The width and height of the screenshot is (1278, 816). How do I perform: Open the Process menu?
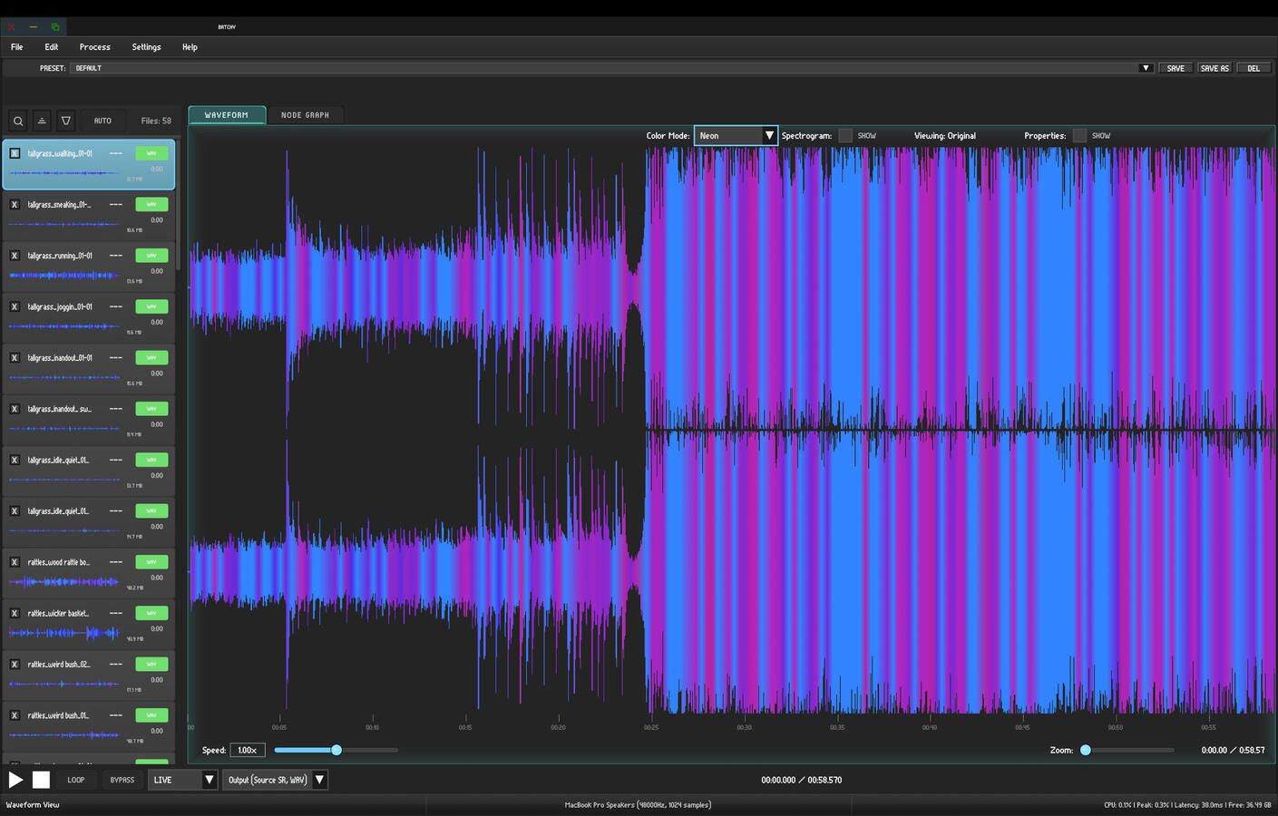[94, 47]
